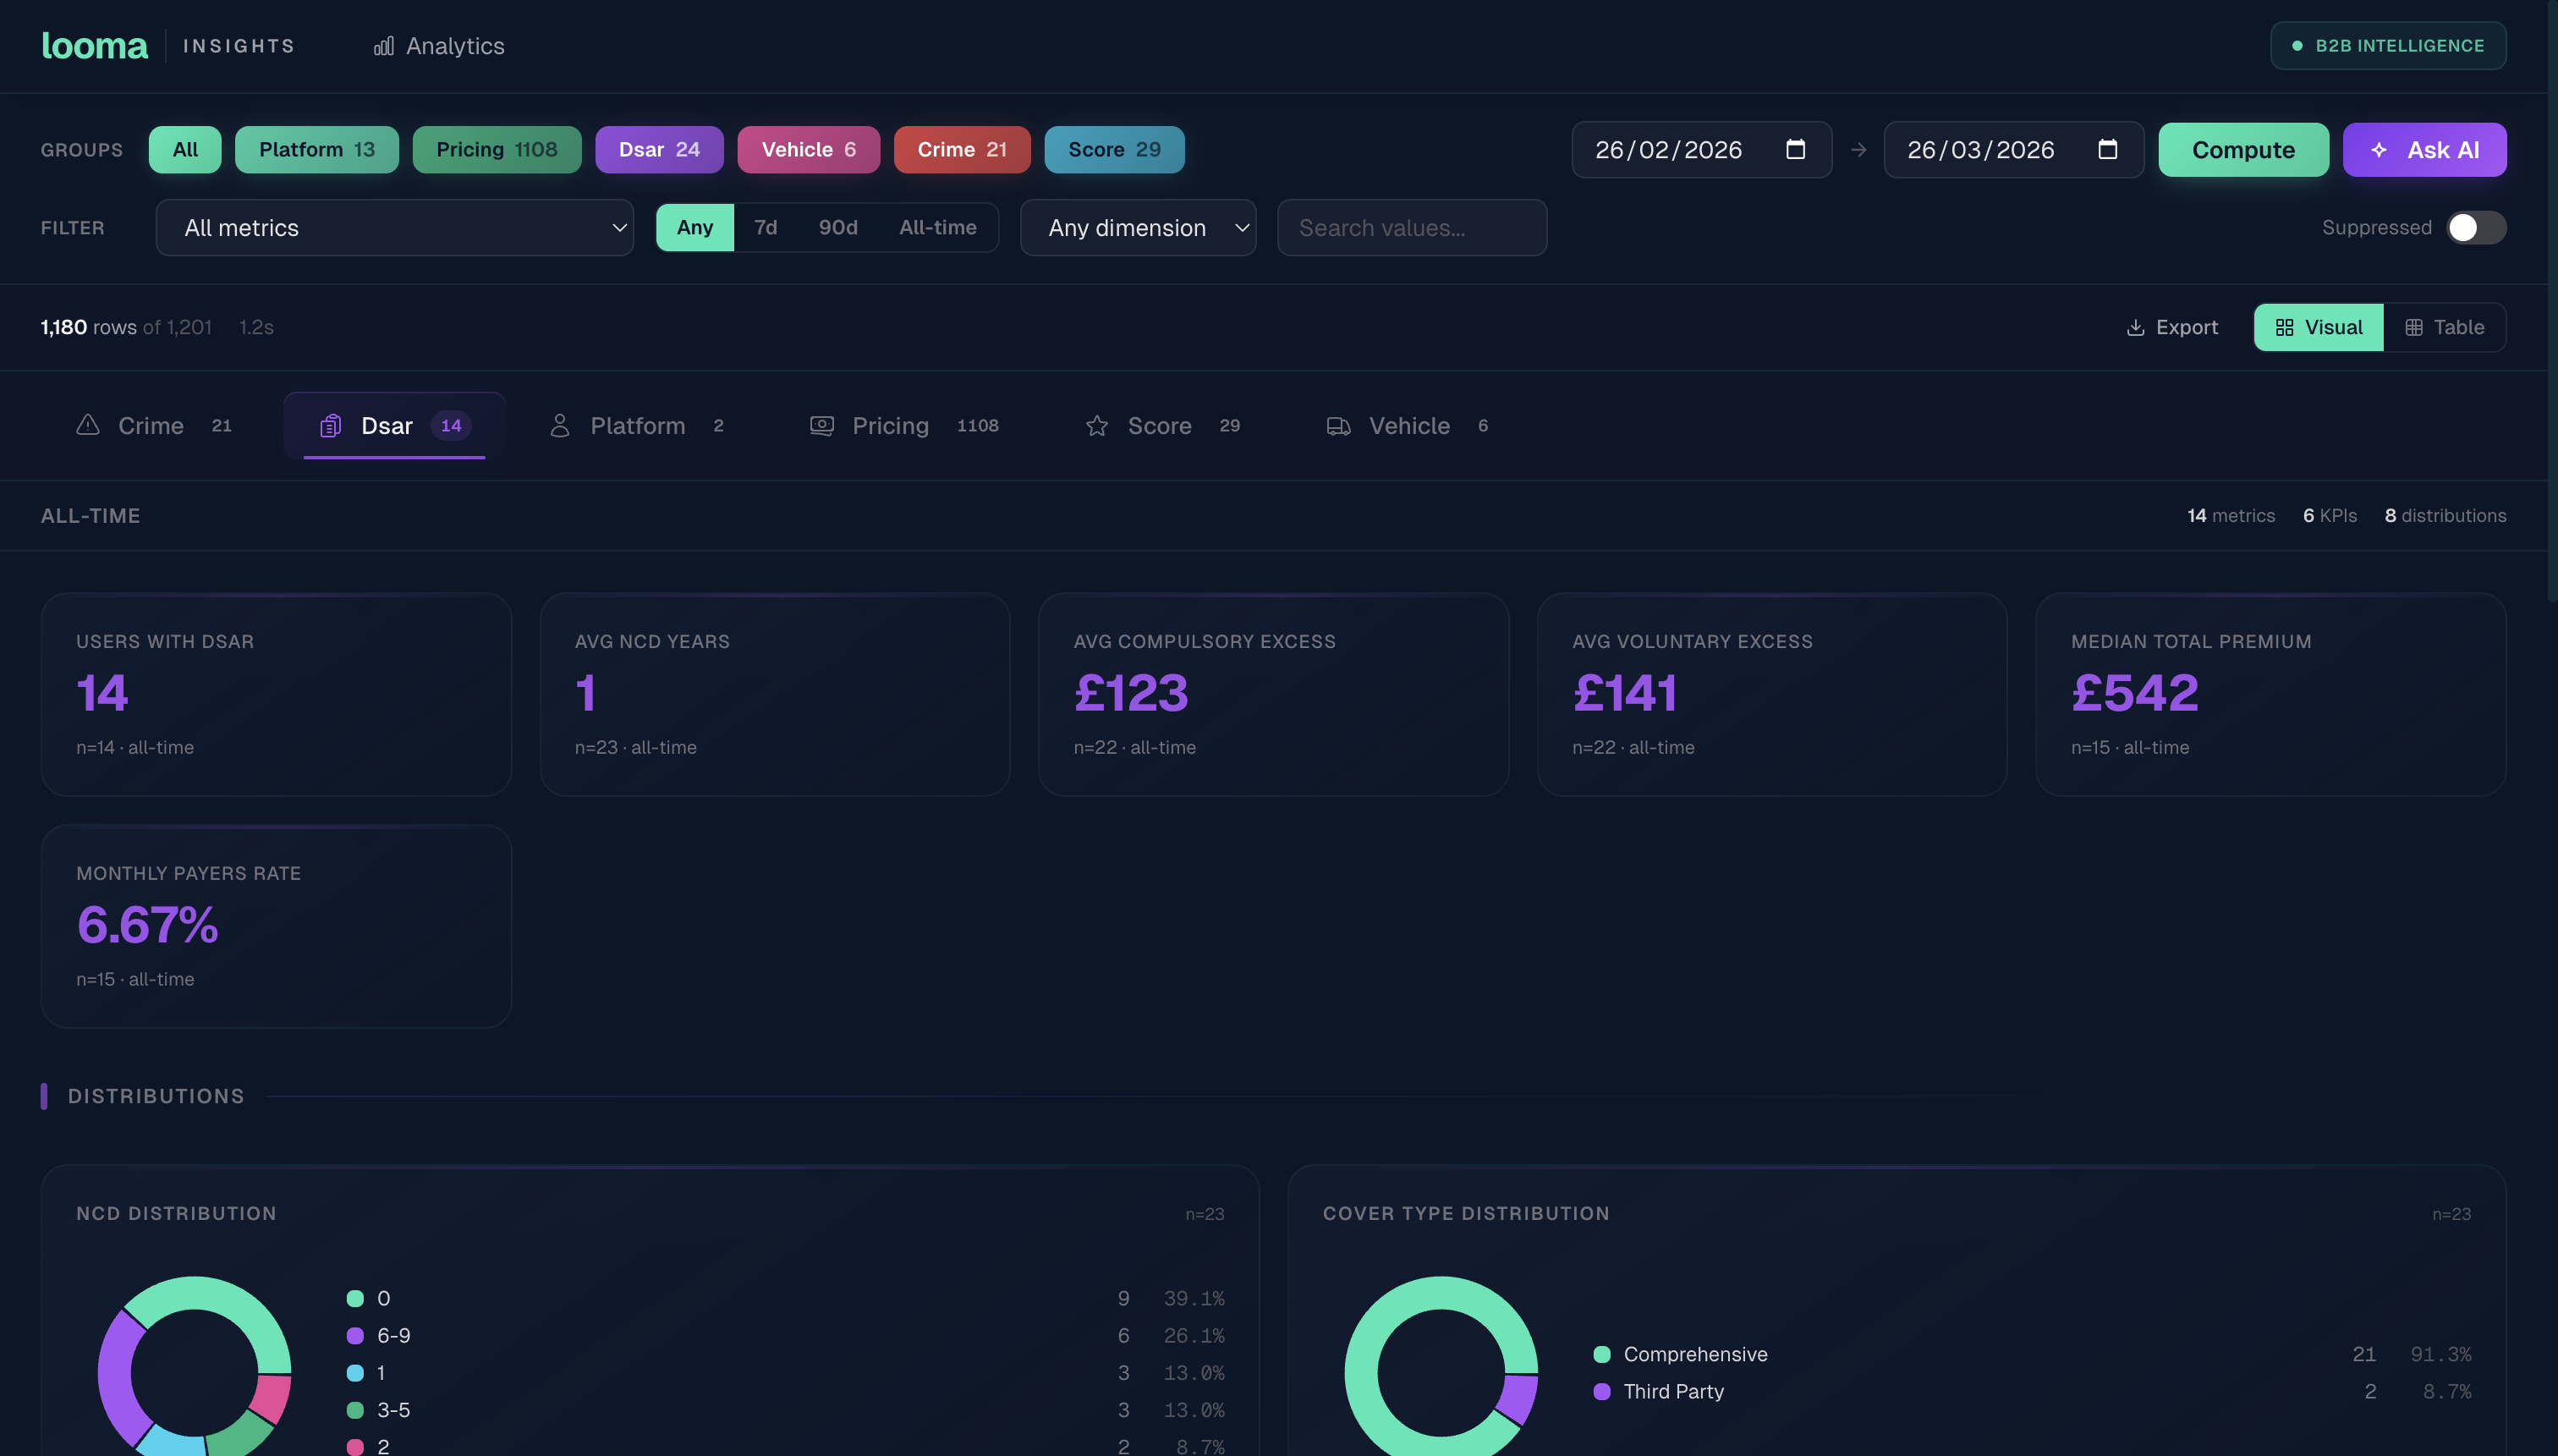Enable the Suppressed toggle
2558x1456 pixels.
point(2474,227)
